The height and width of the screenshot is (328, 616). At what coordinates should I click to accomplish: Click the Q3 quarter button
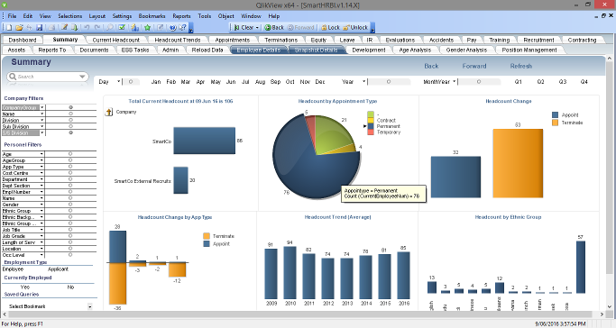pyautogui.click(x=563, y=82)
